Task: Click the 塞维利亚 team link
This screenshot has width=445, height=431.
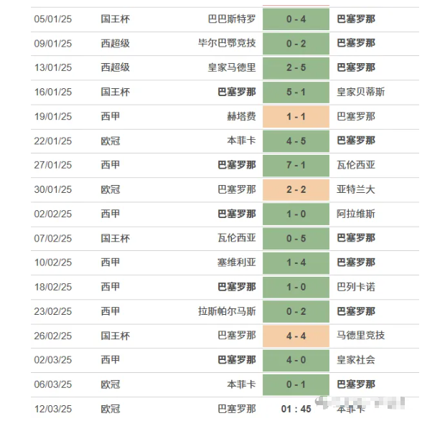Action: 236,262
